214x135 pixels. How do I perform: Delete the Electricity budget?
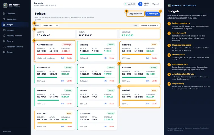pyautogui.click(x=154, y=58)
